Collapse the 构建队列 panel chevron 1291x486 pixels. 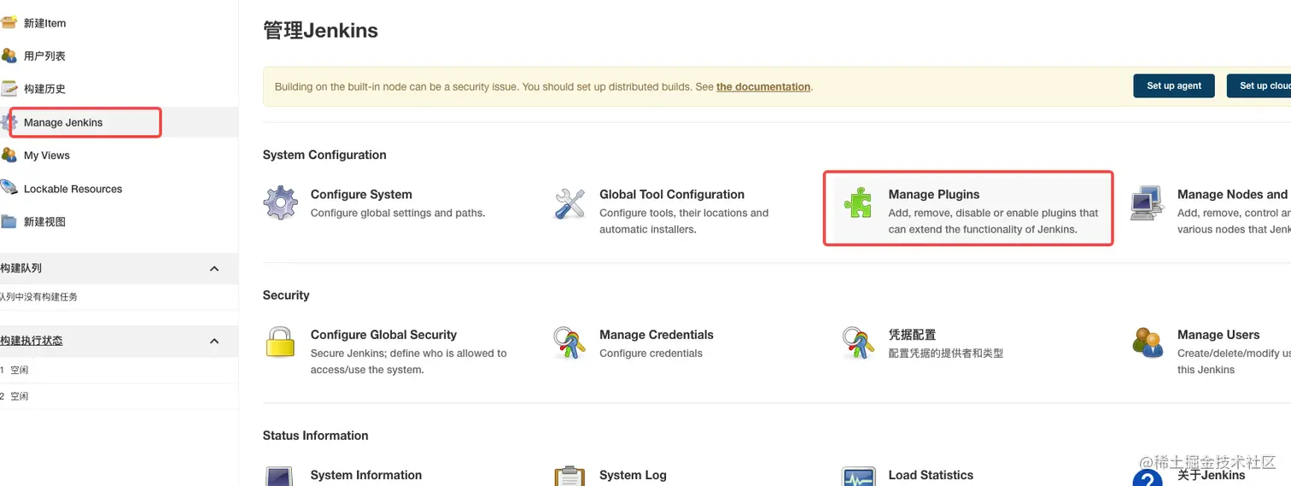pos(214,268)
